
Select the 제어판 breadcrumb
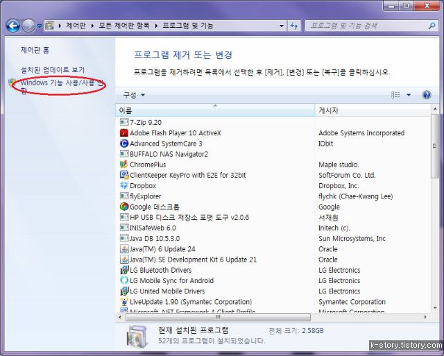pyautogui.click(x=76, y=26)
